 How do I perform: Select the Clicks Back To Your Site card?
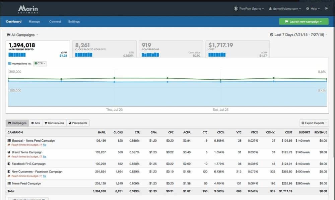104,49
